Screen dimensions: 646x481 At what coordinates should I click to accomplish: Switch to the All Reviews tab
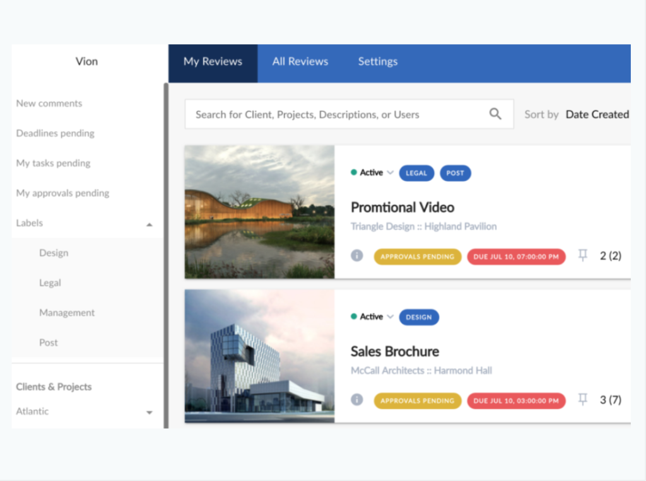tap(300, 61)
